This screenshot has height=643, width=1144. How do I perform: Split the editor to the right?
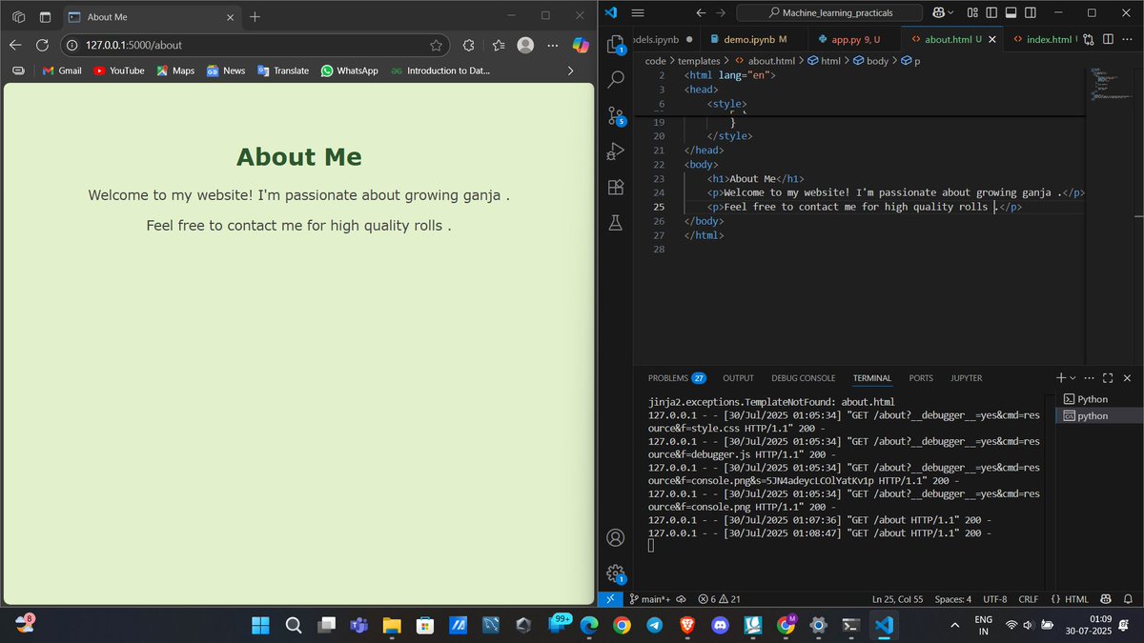[x=1108, y=39]
